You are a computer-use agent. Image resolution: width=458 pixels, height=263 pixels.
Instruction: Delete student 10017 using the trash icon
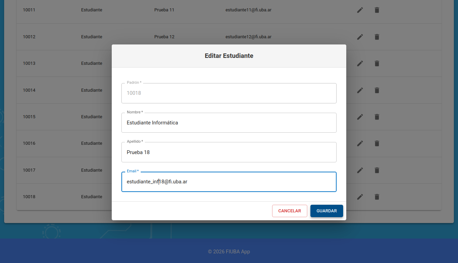pyautogui.click(x=377, y=170)
